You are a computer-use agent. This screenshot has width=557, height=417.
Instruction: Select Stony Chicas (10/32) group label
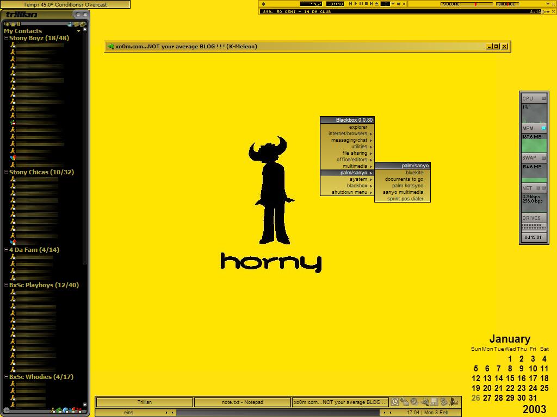[x=41, y=172]
